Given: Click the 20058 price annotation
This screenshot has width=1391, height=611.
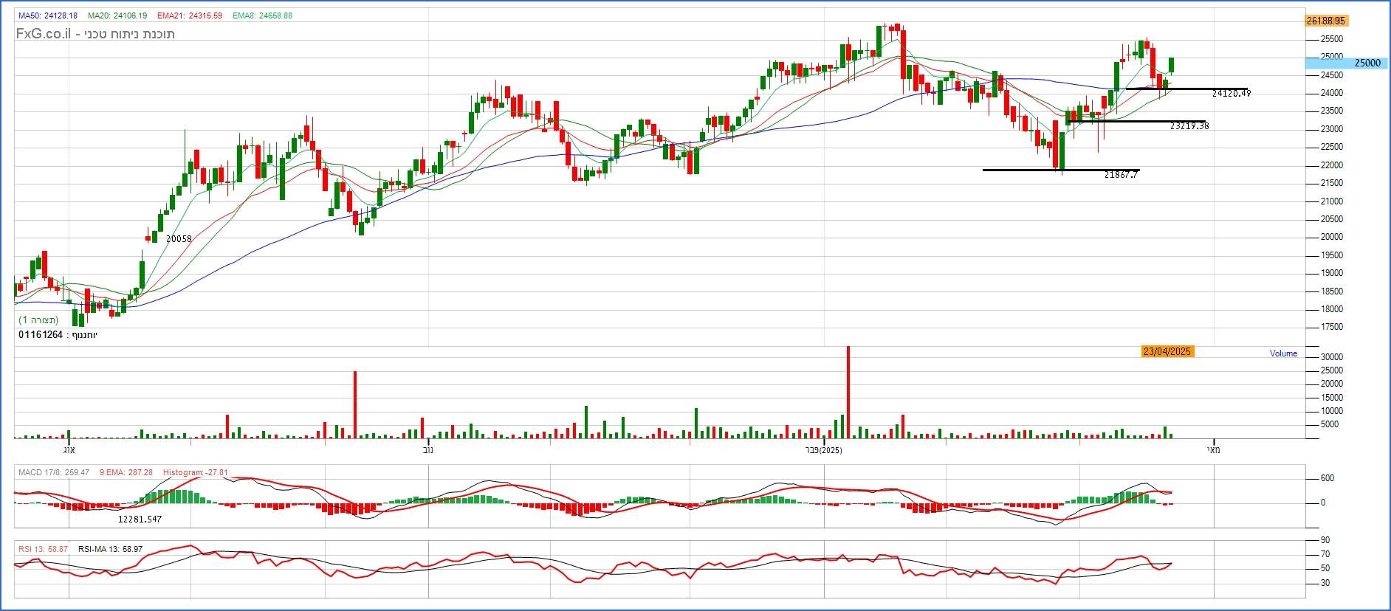Looking at the screenshot, I should click(x=179, y=239).
